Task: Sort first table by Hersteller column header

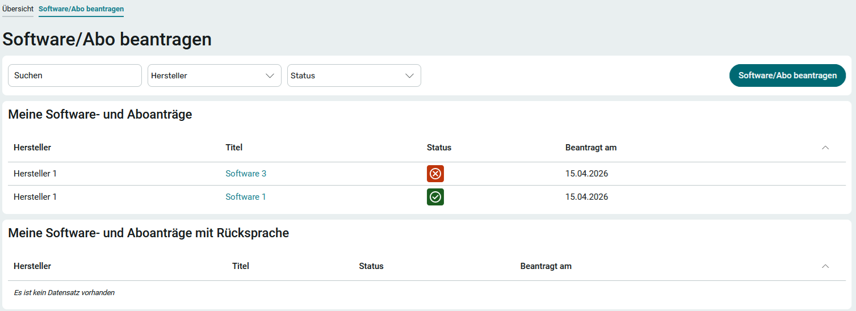Action: (x=32, y=148)
